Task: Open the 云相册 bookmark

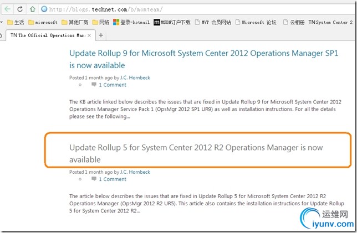Action: [294, 22]
